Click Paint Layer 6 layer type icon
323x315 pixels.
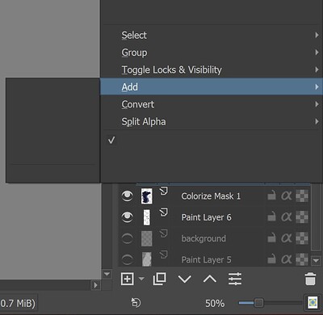tap(163, 212)
